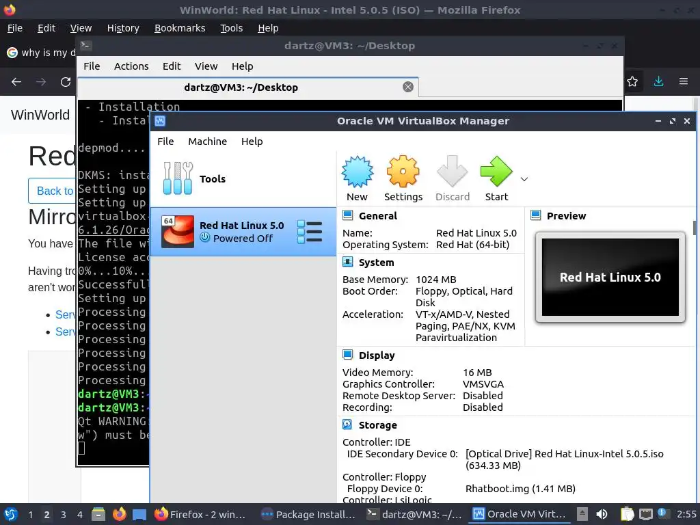Open Firefox History menu
Screen dimensions: 700x525
(x=123, y=28)
